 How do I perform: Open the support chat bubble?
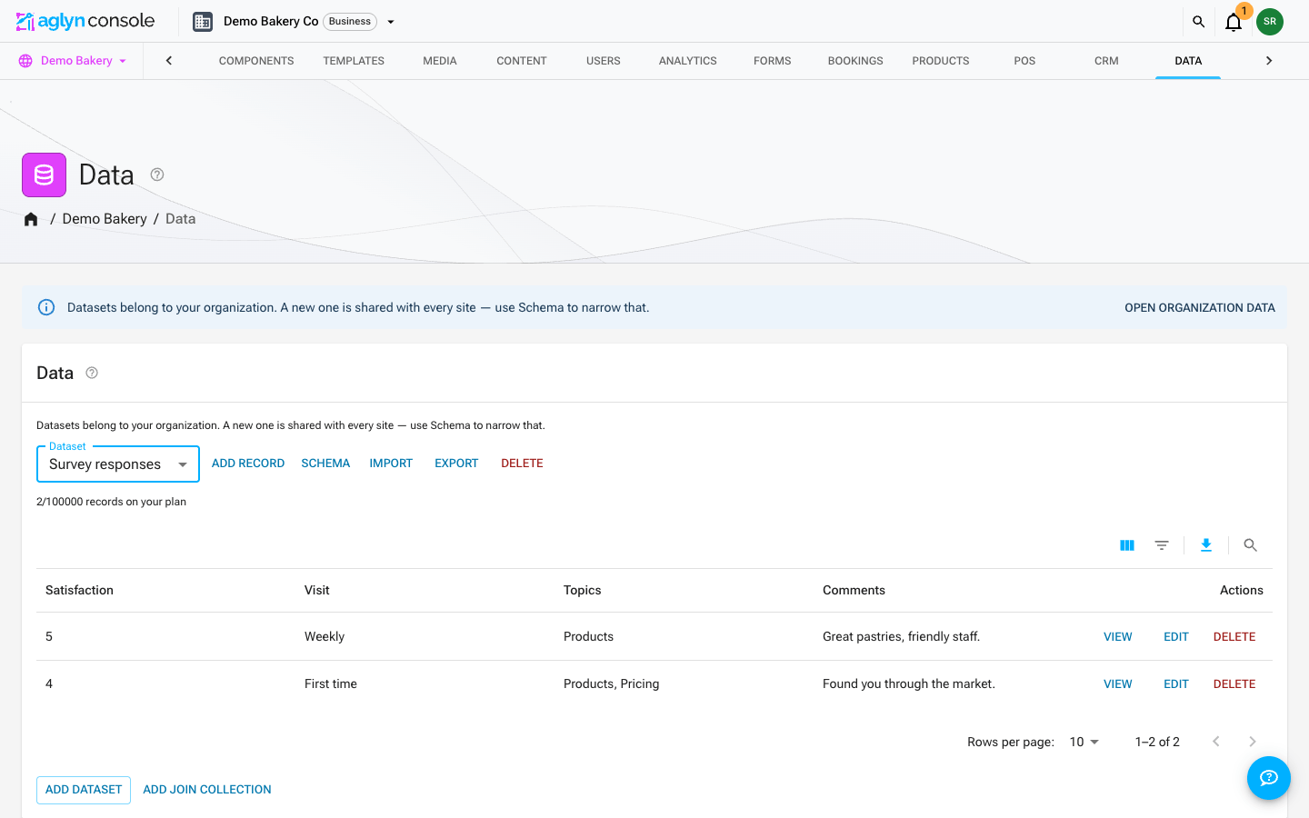coord(1269,778)
